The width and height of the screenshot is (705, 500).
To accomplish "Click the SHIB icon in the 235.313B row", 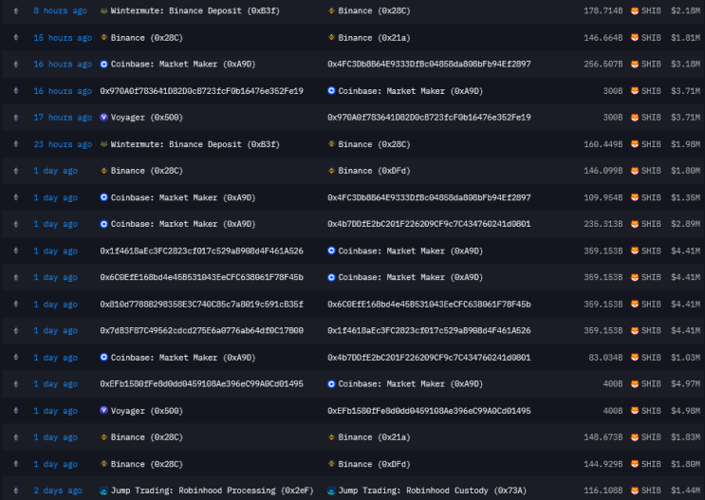I will click(635, 224).
